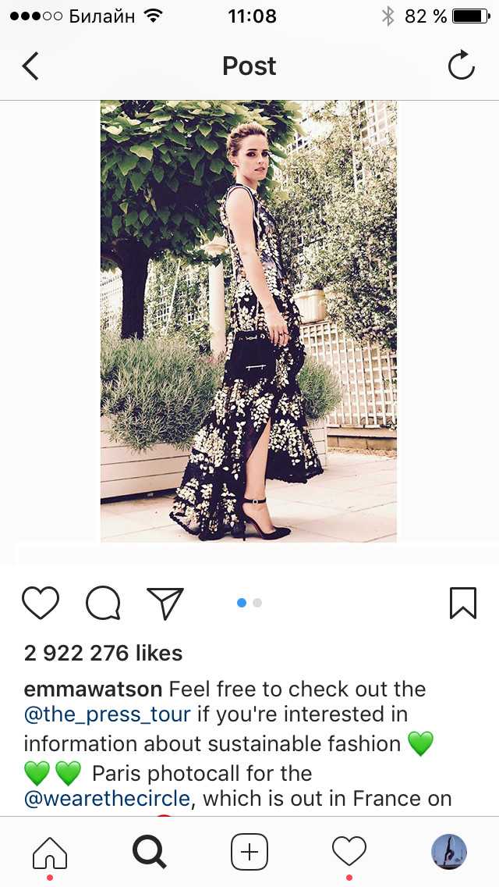
Task: Open the emmawatson username profile
Action: pyautogui.click(x=94, y=689)
